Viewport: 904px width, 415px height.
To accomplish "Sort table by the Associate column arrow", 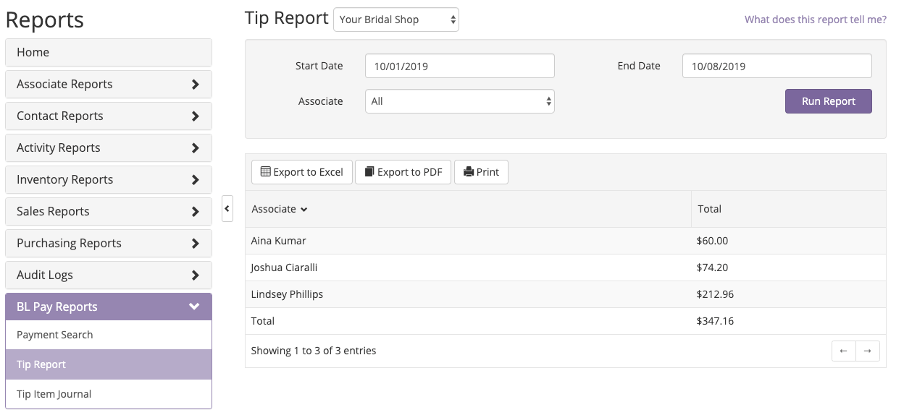I will [x=304, y=210].
